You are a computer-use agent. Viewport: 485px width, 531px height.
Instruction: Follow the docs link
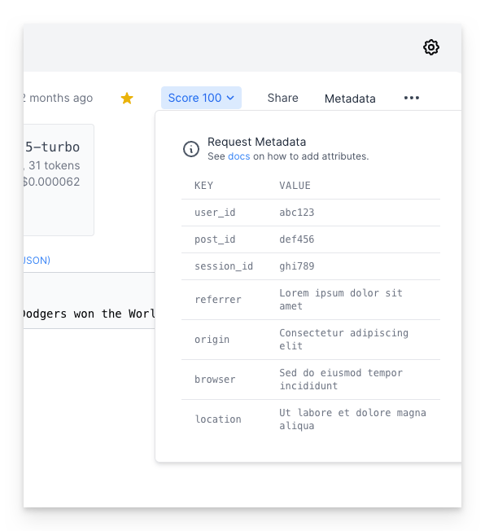(x=239, y=156)
